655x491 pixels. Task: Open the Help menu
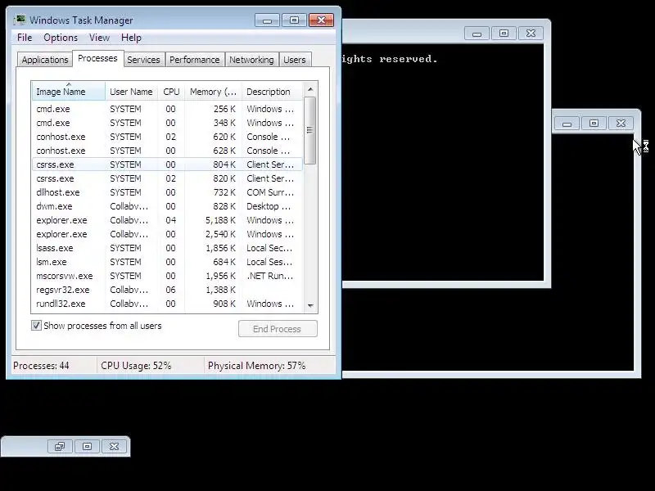pos(131,38)
